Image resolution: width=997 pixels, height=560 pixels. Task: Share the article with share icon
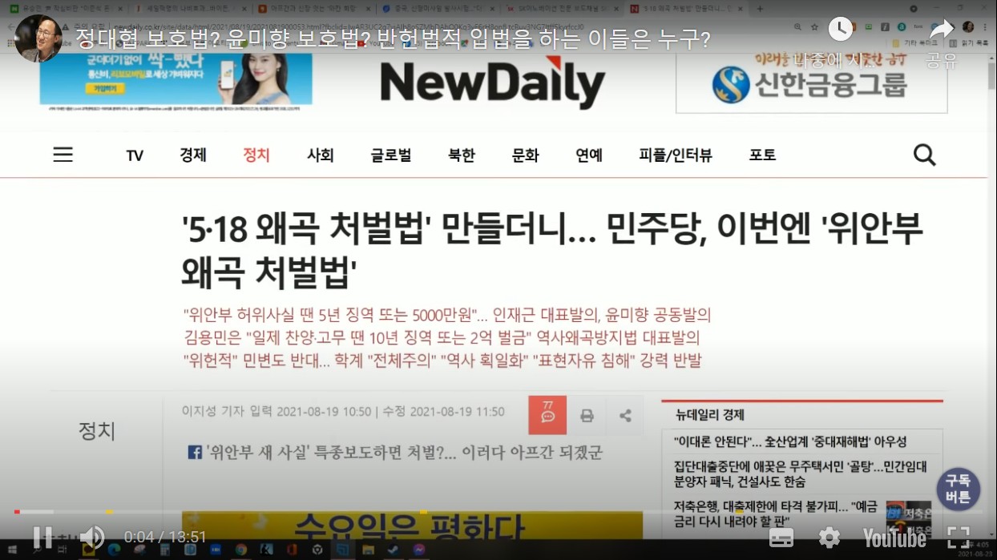625,416
